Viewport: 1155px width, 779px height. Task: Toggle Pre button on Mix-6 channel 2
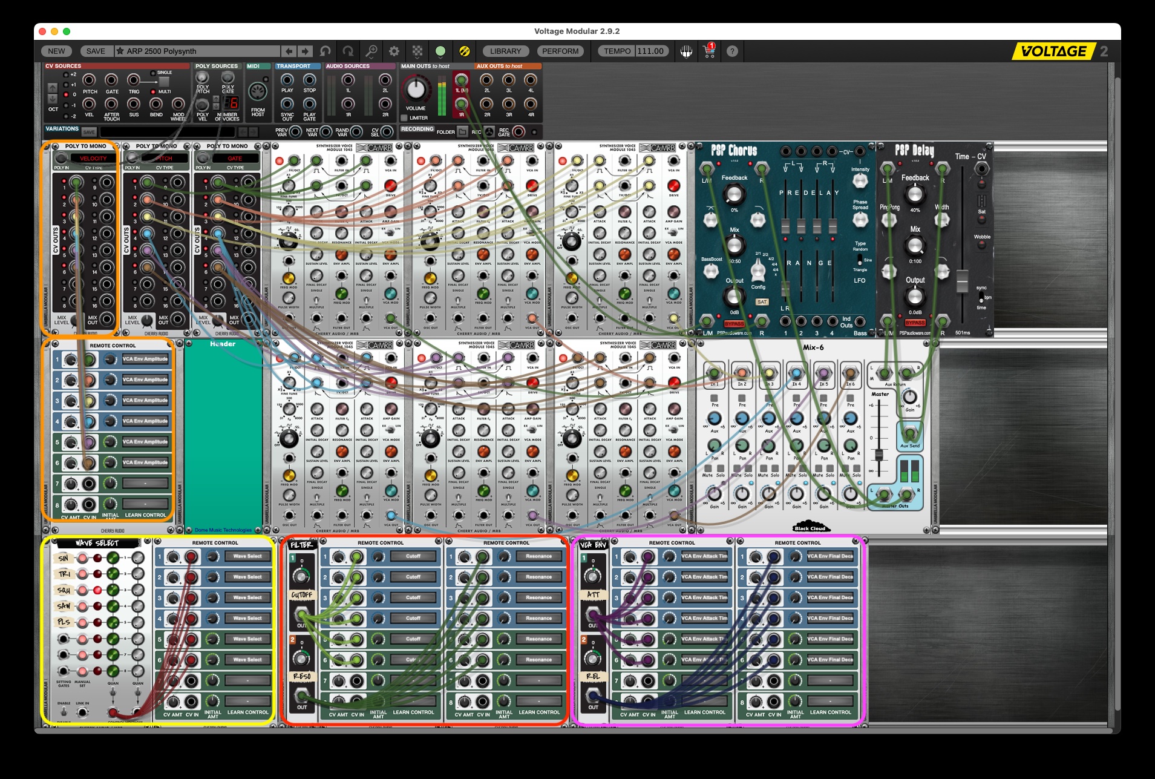[742, 398]
